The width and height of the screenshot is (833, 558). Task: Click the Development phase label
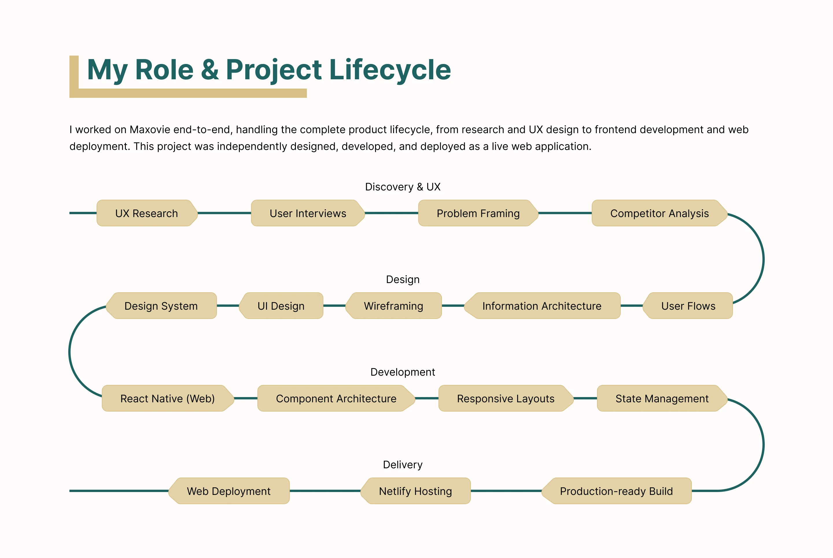tap(403, 372)
